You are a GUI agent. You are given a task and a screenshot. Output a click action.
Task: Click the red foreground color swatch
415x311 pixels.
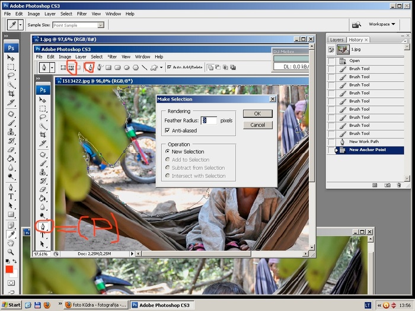(x=9, y=270)
